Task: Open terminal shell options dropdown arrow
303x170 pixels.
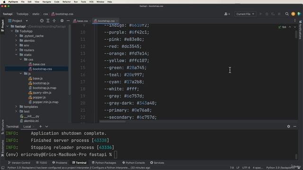Action: tap(47, 127)
